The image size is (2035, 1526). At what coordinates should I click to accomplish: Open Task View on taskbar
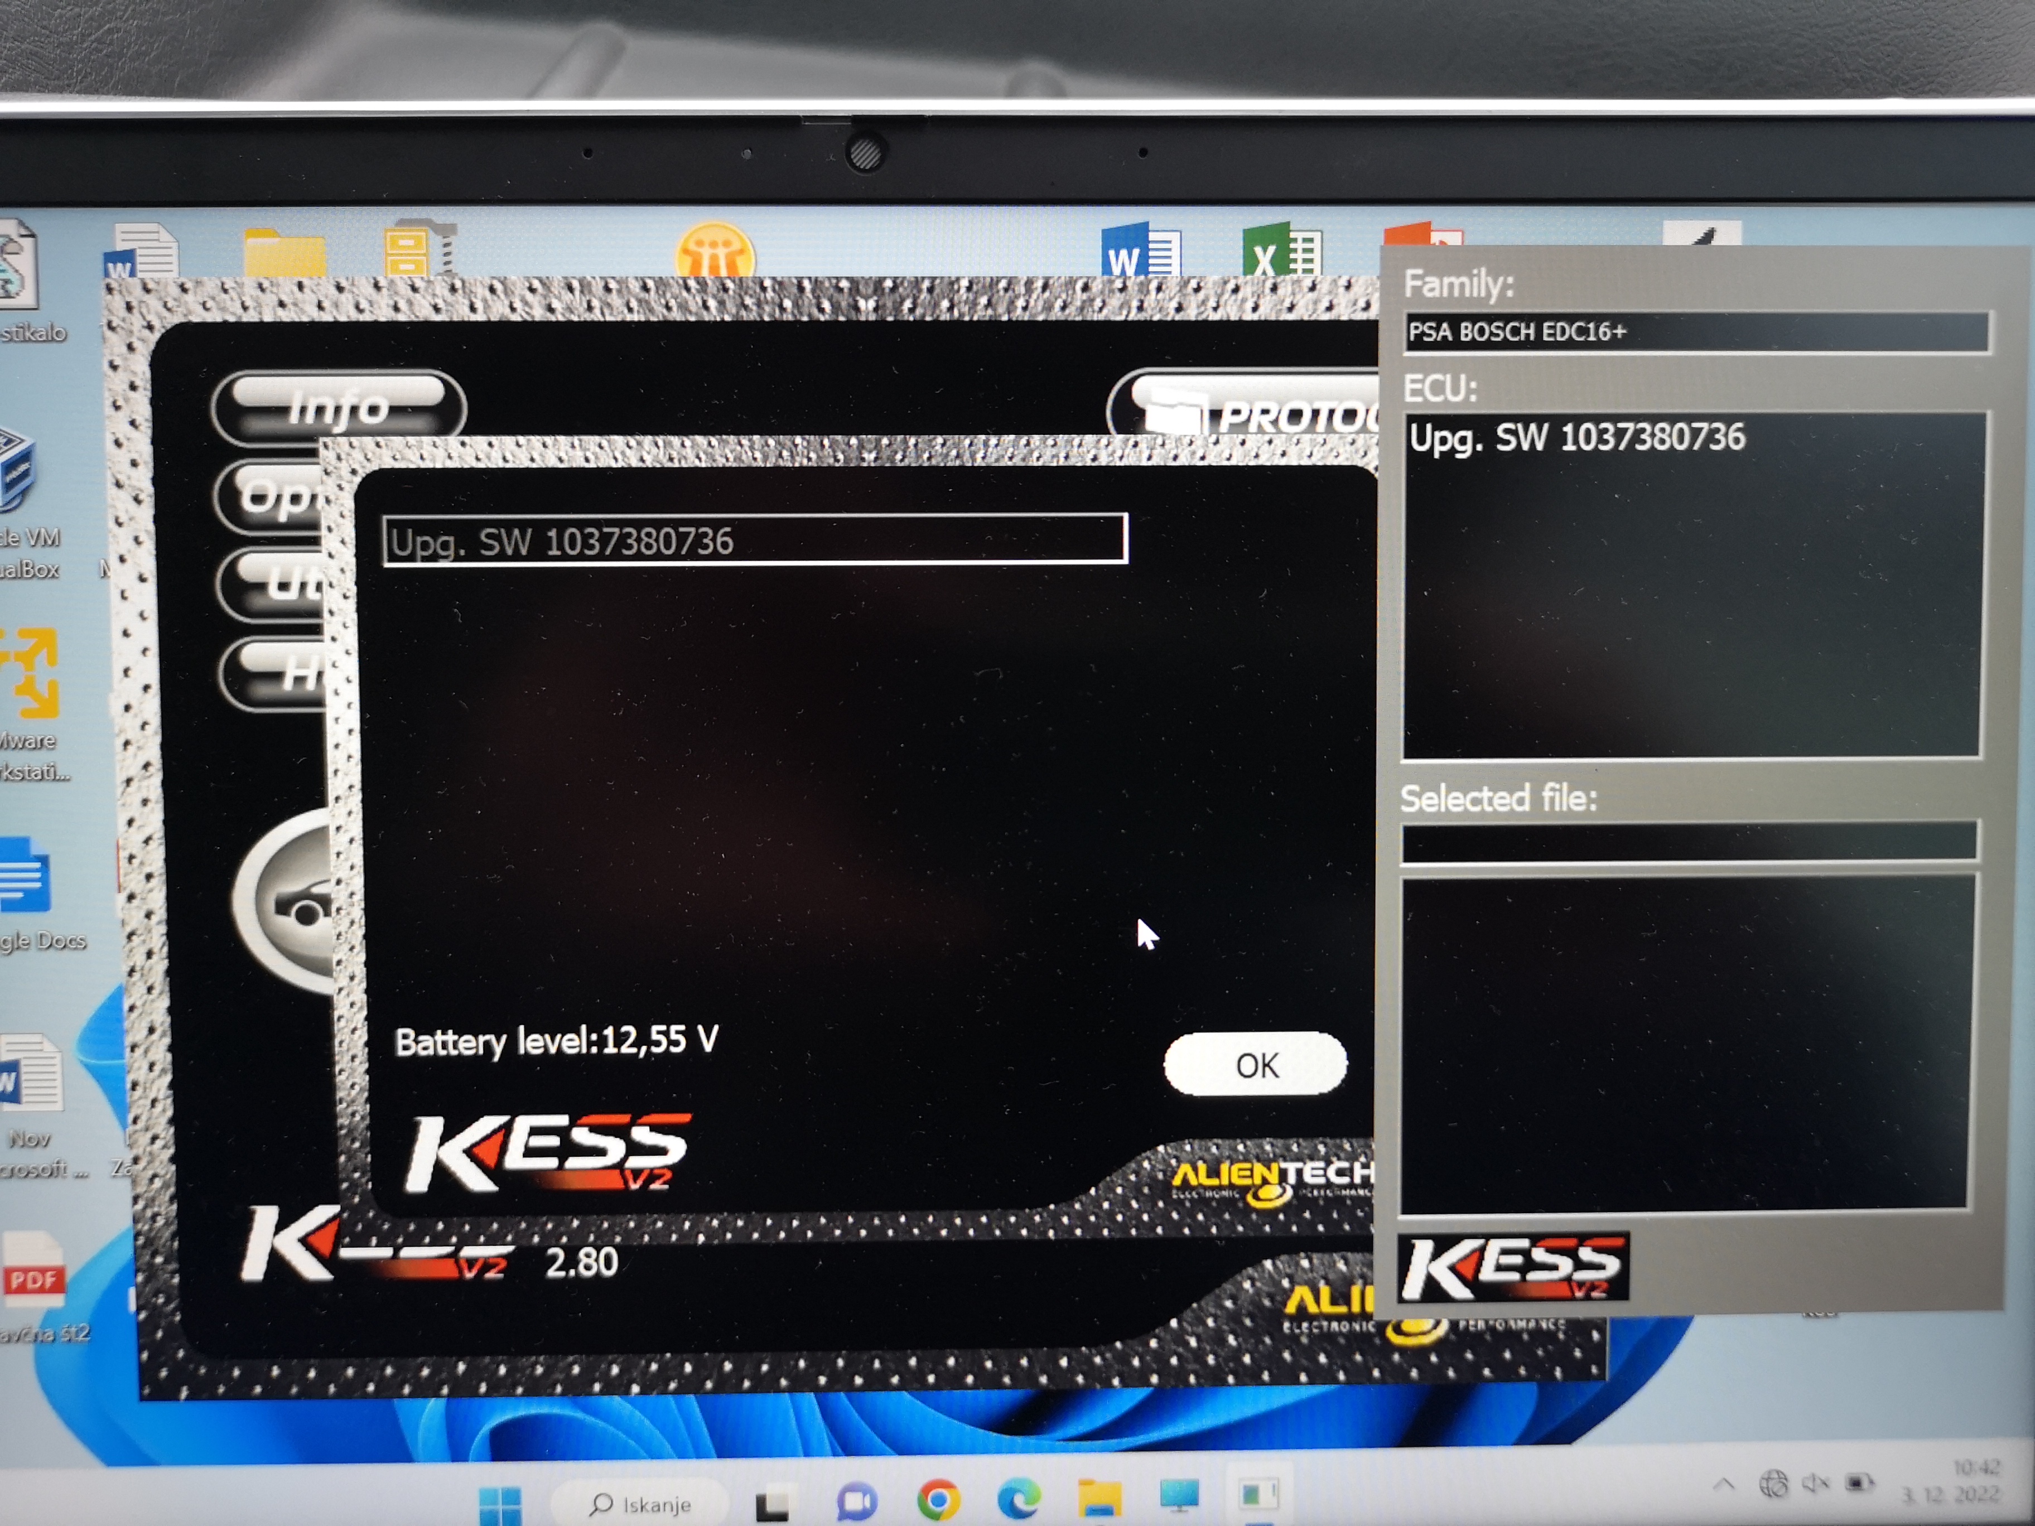[772, 1505]
